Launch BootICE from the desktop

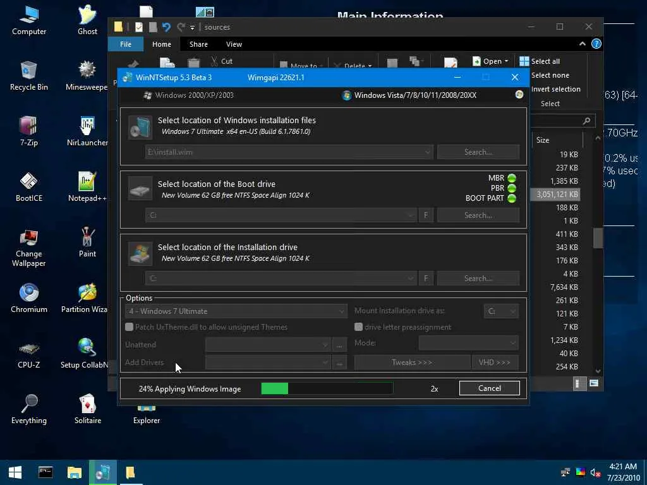pyautogui.click(x=29, y=187)
